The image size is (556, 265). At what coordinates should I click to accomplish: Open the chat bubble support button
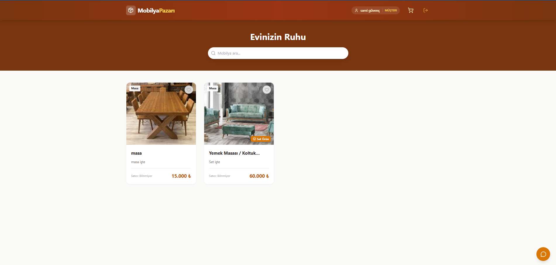pos(543,254)
